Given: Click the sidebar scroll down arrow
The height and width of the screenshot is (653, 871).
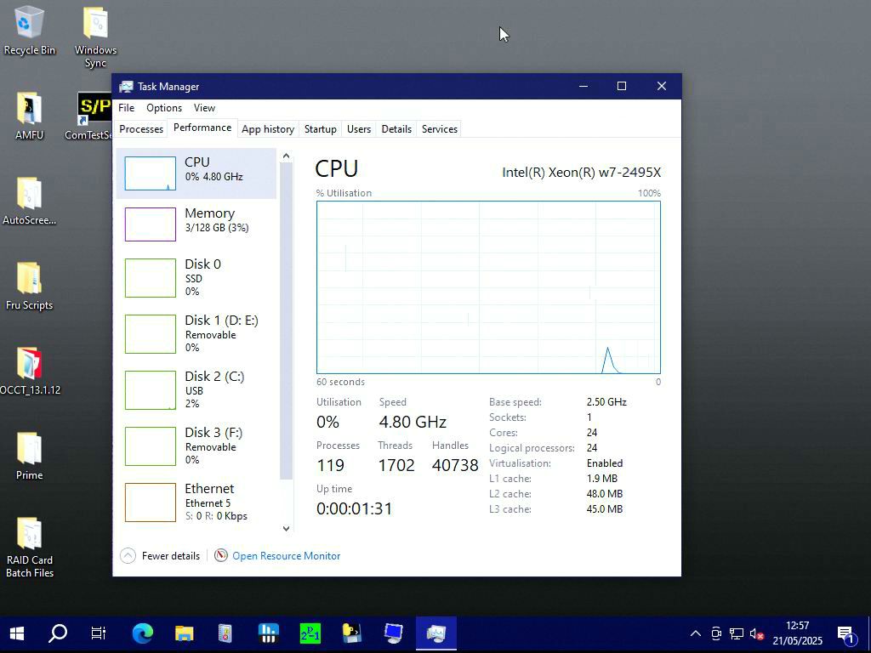Looking at the screenshot, I should click(x=286, y=529).
